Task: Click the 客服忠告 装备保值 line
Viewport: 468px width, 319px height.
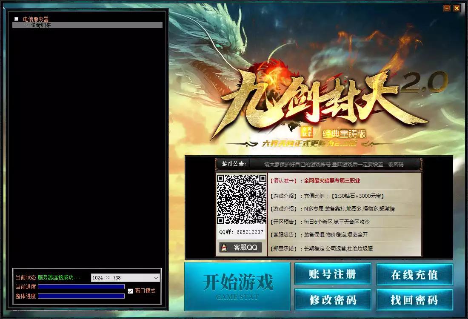Action: pyautogui.click(x=319, y=235)
